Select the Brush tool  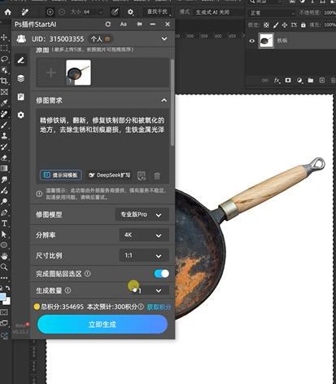4,125
